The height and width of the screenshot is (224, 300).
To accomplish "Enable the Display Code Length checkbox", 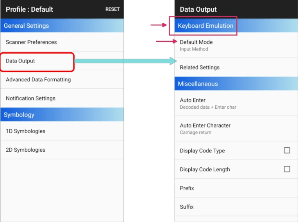I will pos(287,169).
